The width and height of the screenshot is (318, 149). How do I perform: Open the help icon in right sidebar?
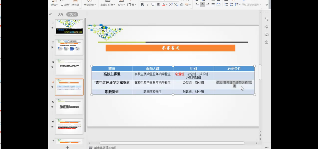coord(266,42)
